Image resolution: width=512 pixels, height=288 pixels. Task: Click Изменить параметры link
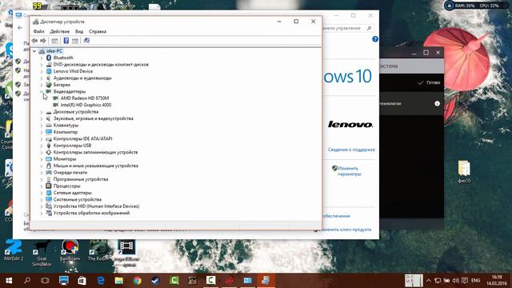pos(349,171)
